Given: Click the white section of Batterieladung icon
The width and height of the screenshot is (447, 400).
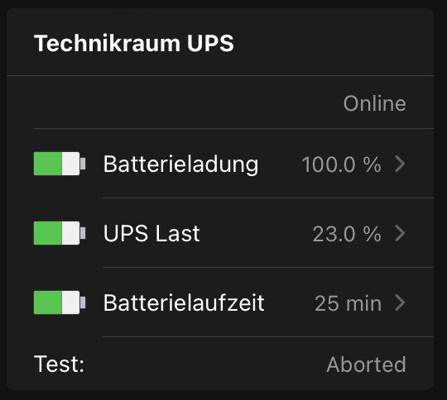Looking at the screenshot, I should (x=70, y=164).
